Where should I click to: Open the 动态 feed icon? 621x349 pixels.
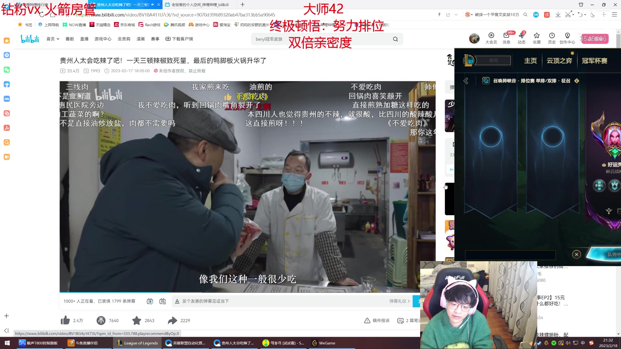(521, 38)
